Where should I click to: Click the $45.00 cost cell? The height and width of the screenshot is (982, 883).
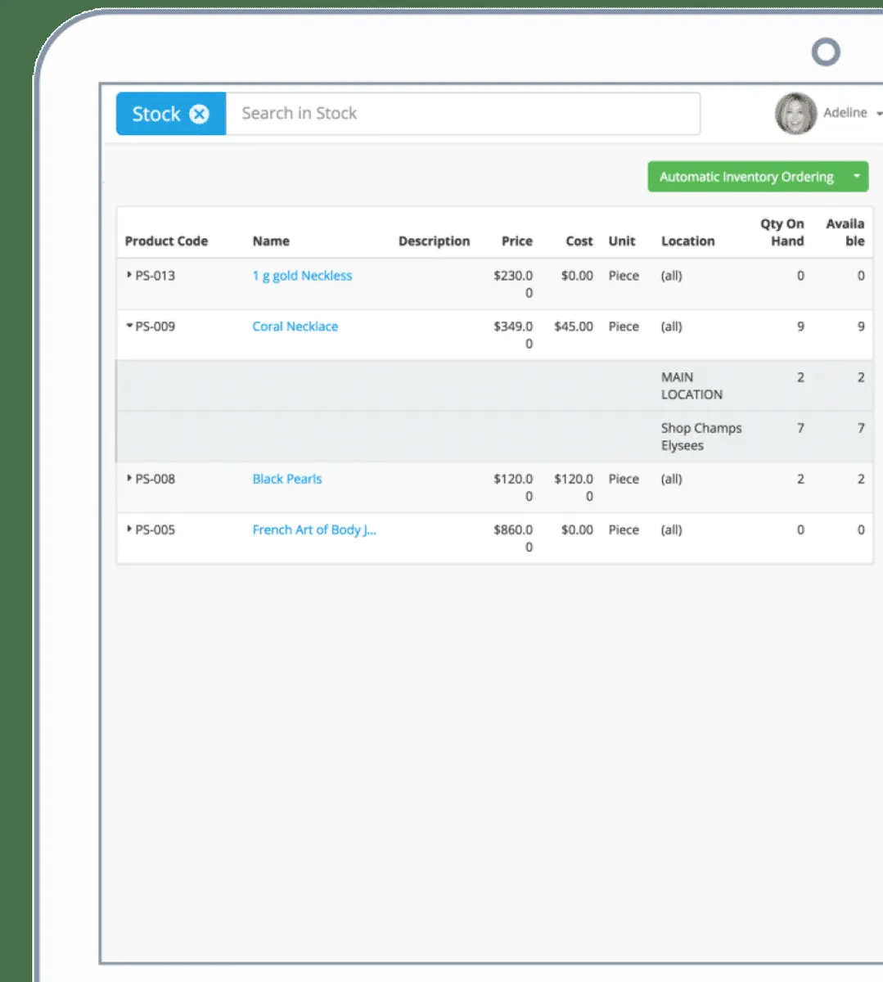tap(574, 327)
